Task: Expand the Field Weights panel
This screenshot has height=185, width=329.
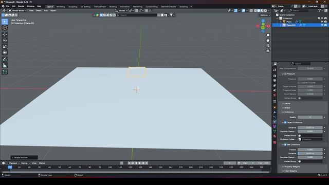Action: coord(289,171)
